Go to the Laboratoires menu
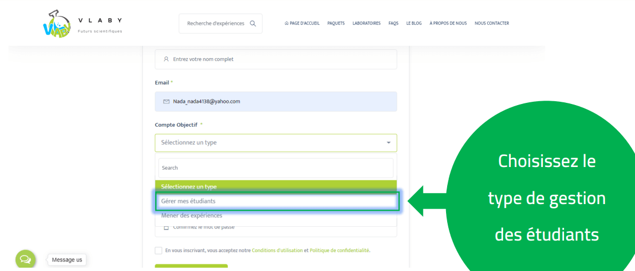 click(366, 23)
